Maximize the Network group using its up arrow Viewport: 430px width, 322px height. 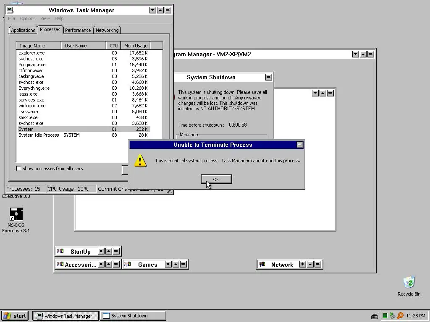point(310,264)
